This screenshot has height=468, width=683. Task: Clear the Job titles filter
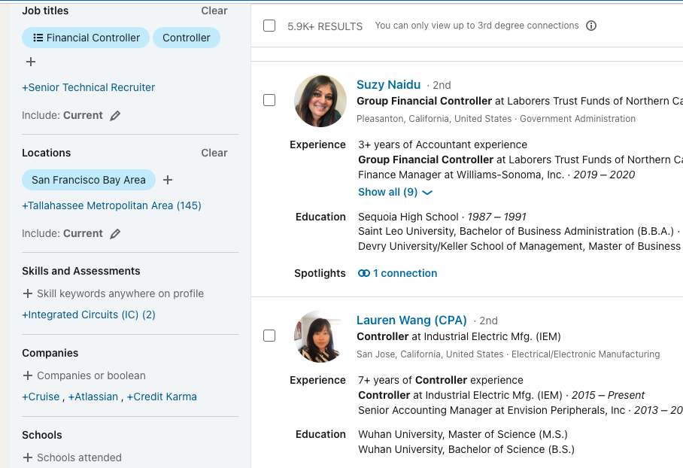click(x=214, y=11)
